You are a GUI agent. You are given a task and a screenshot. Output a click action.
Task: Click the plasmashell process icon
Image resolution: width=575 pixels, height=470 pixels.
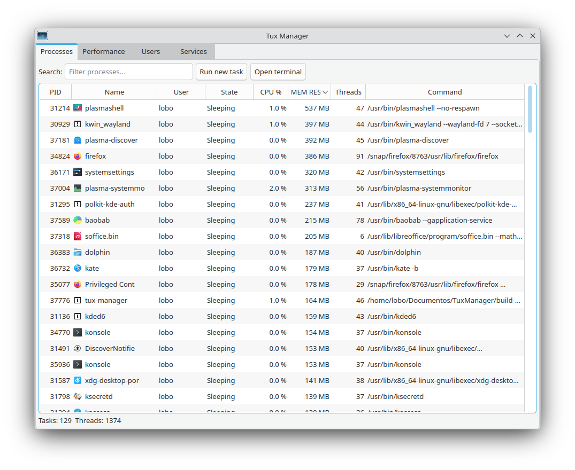tap(78, 108)
